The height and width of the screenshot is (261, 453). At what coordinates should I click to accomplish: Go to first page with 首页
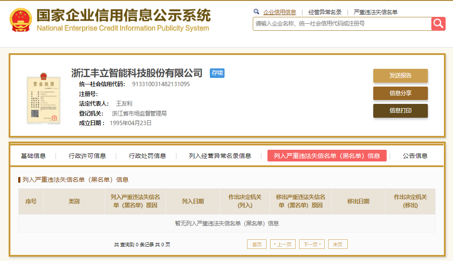[257, 244]
